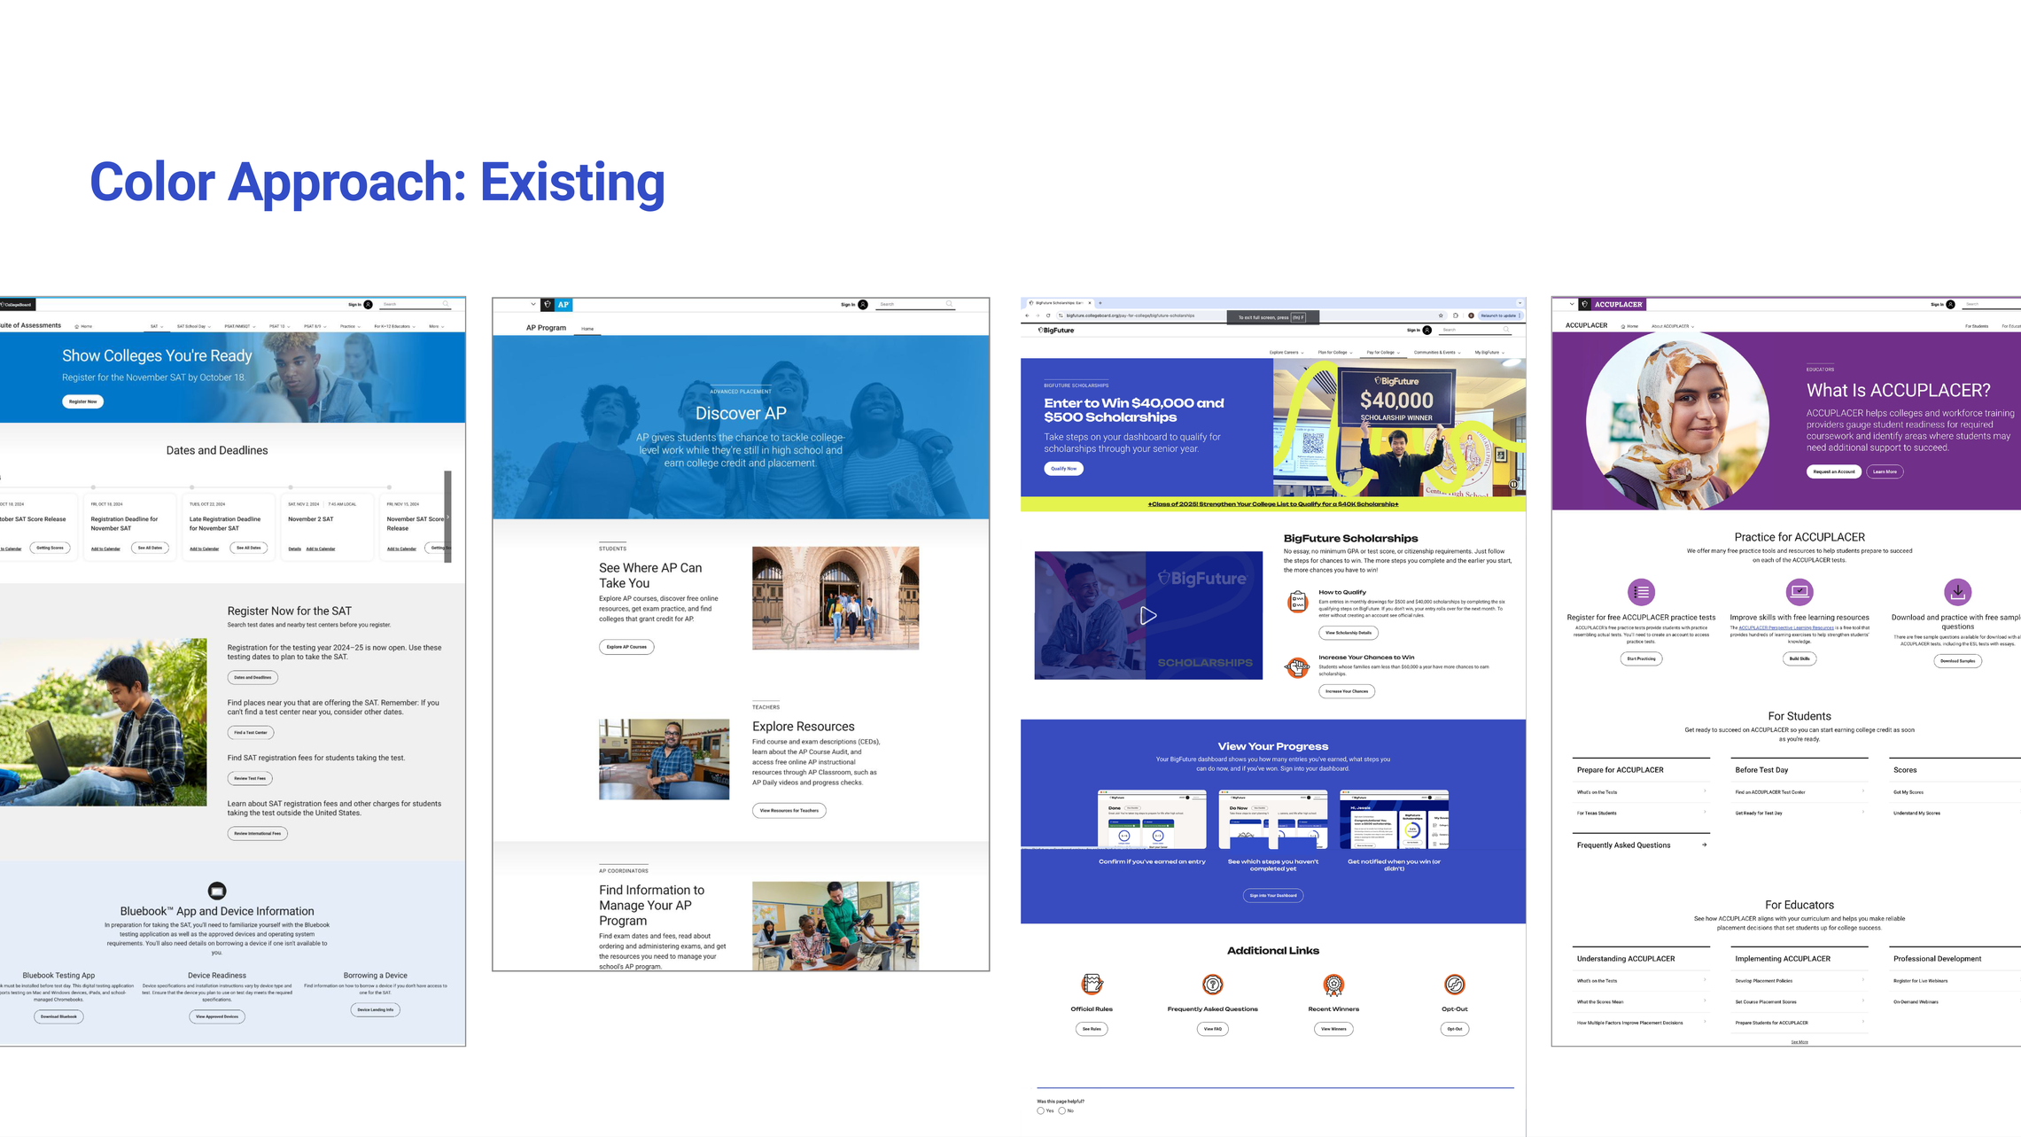This screenshot has width=2021, height=1137.
Task: Select Yes for Was this page helpful
Action: (x=1041, y=1110)
